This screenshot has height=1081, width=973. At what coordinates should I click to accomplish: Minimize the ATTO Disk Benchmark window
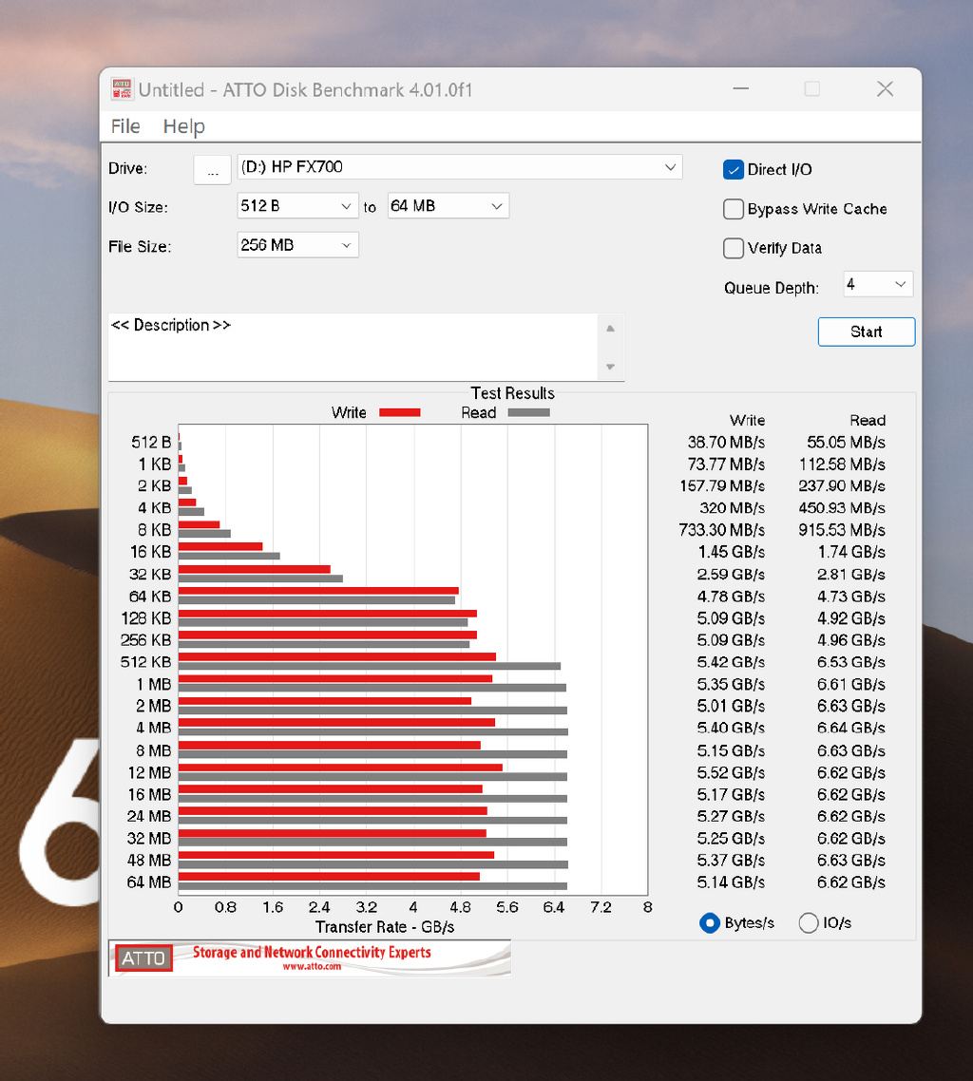point(740,89)
